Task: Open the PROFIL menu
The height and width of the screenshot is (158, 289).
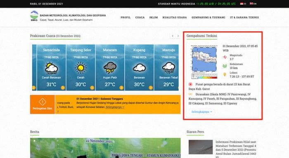Action: tap(126, 17)
